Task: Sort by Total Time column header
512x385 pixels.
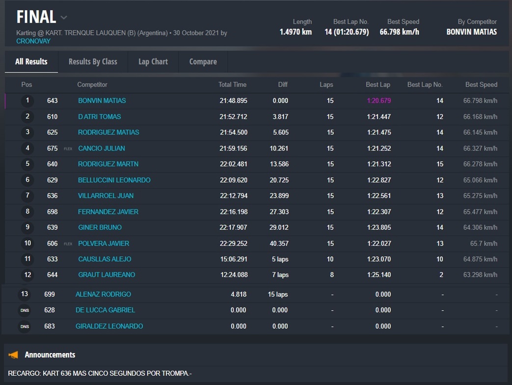Action: pyautogui.click(x=232, y=85)
